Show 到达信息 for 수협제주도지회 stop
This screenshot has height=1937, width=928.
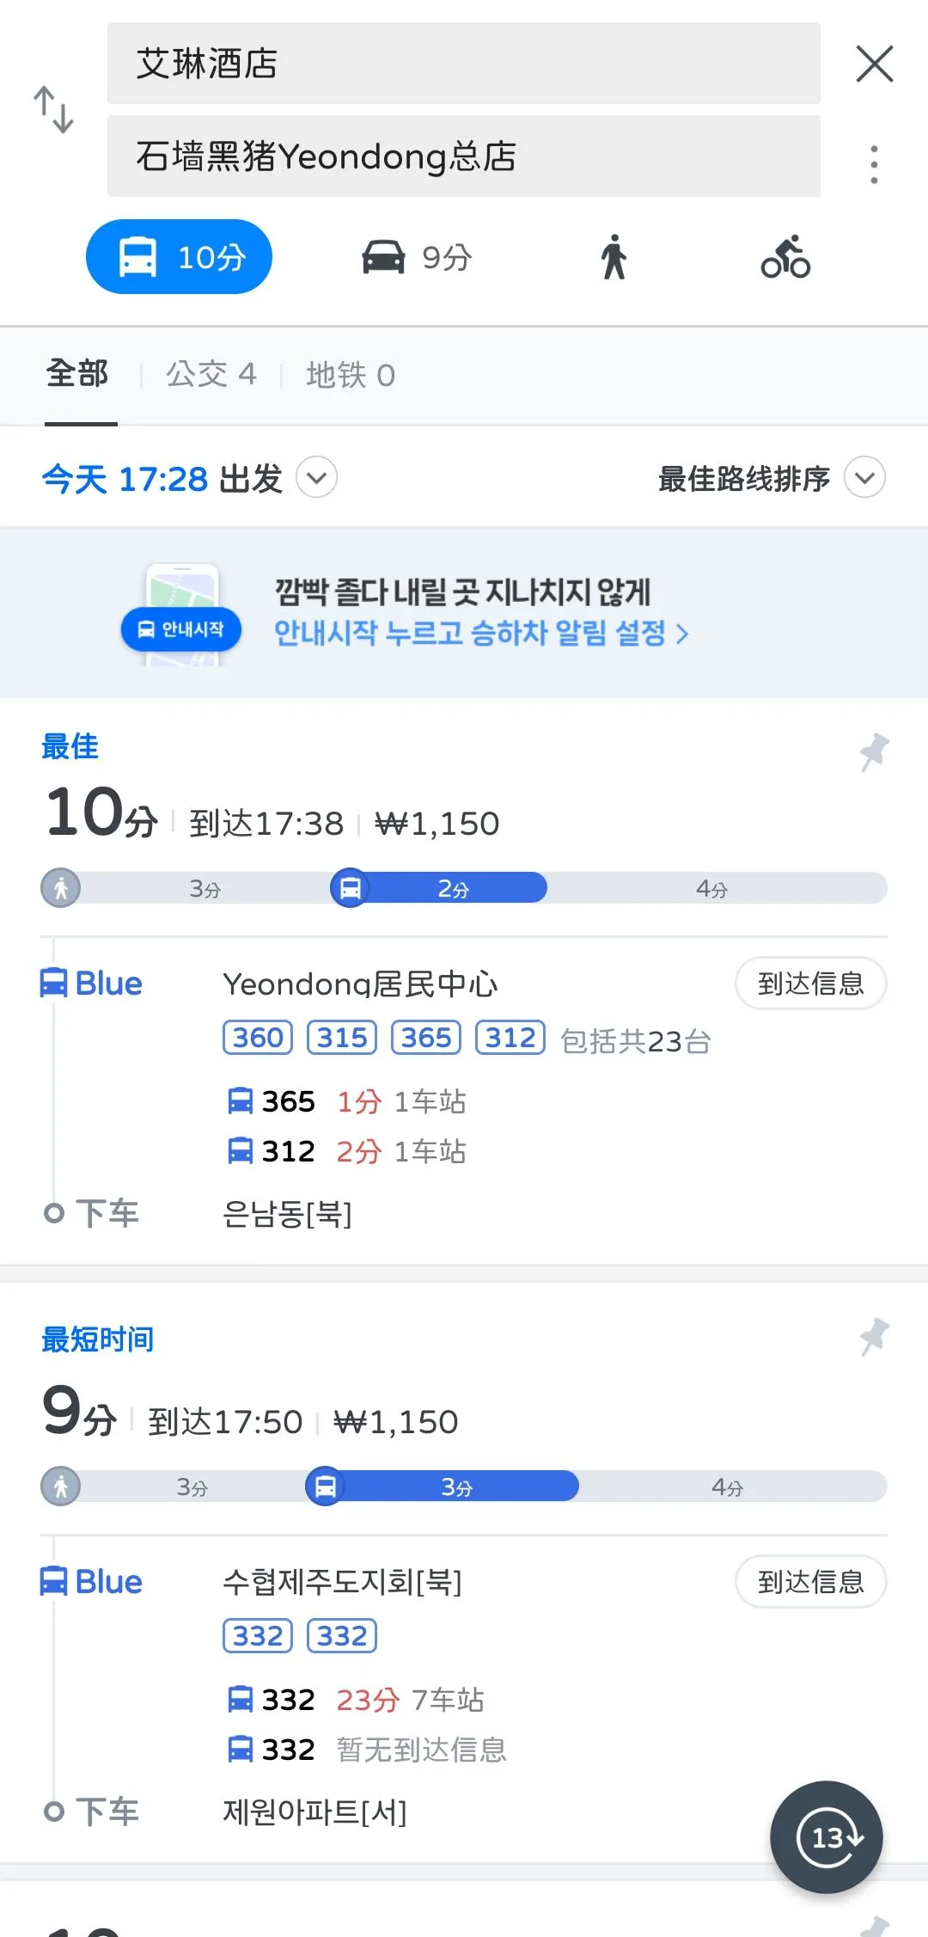[810, 1582]
